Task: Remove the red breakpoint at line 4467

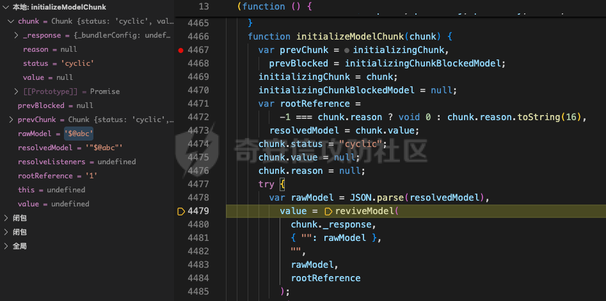Action: coord(181,50)
